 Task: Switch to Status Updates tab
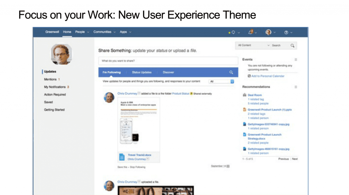[142, 72]
